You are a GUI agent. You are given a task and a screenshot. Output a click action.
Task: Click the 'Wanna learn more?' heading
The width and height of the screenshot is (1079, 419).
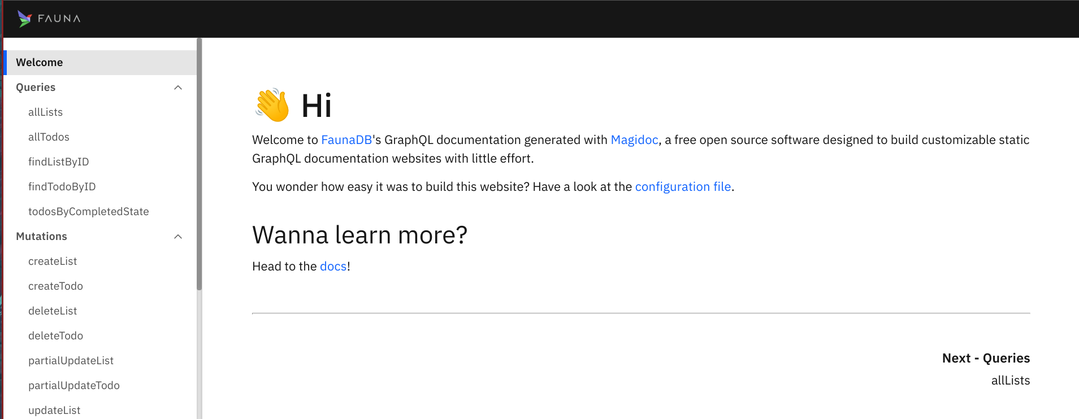click(x=359, y=235)
